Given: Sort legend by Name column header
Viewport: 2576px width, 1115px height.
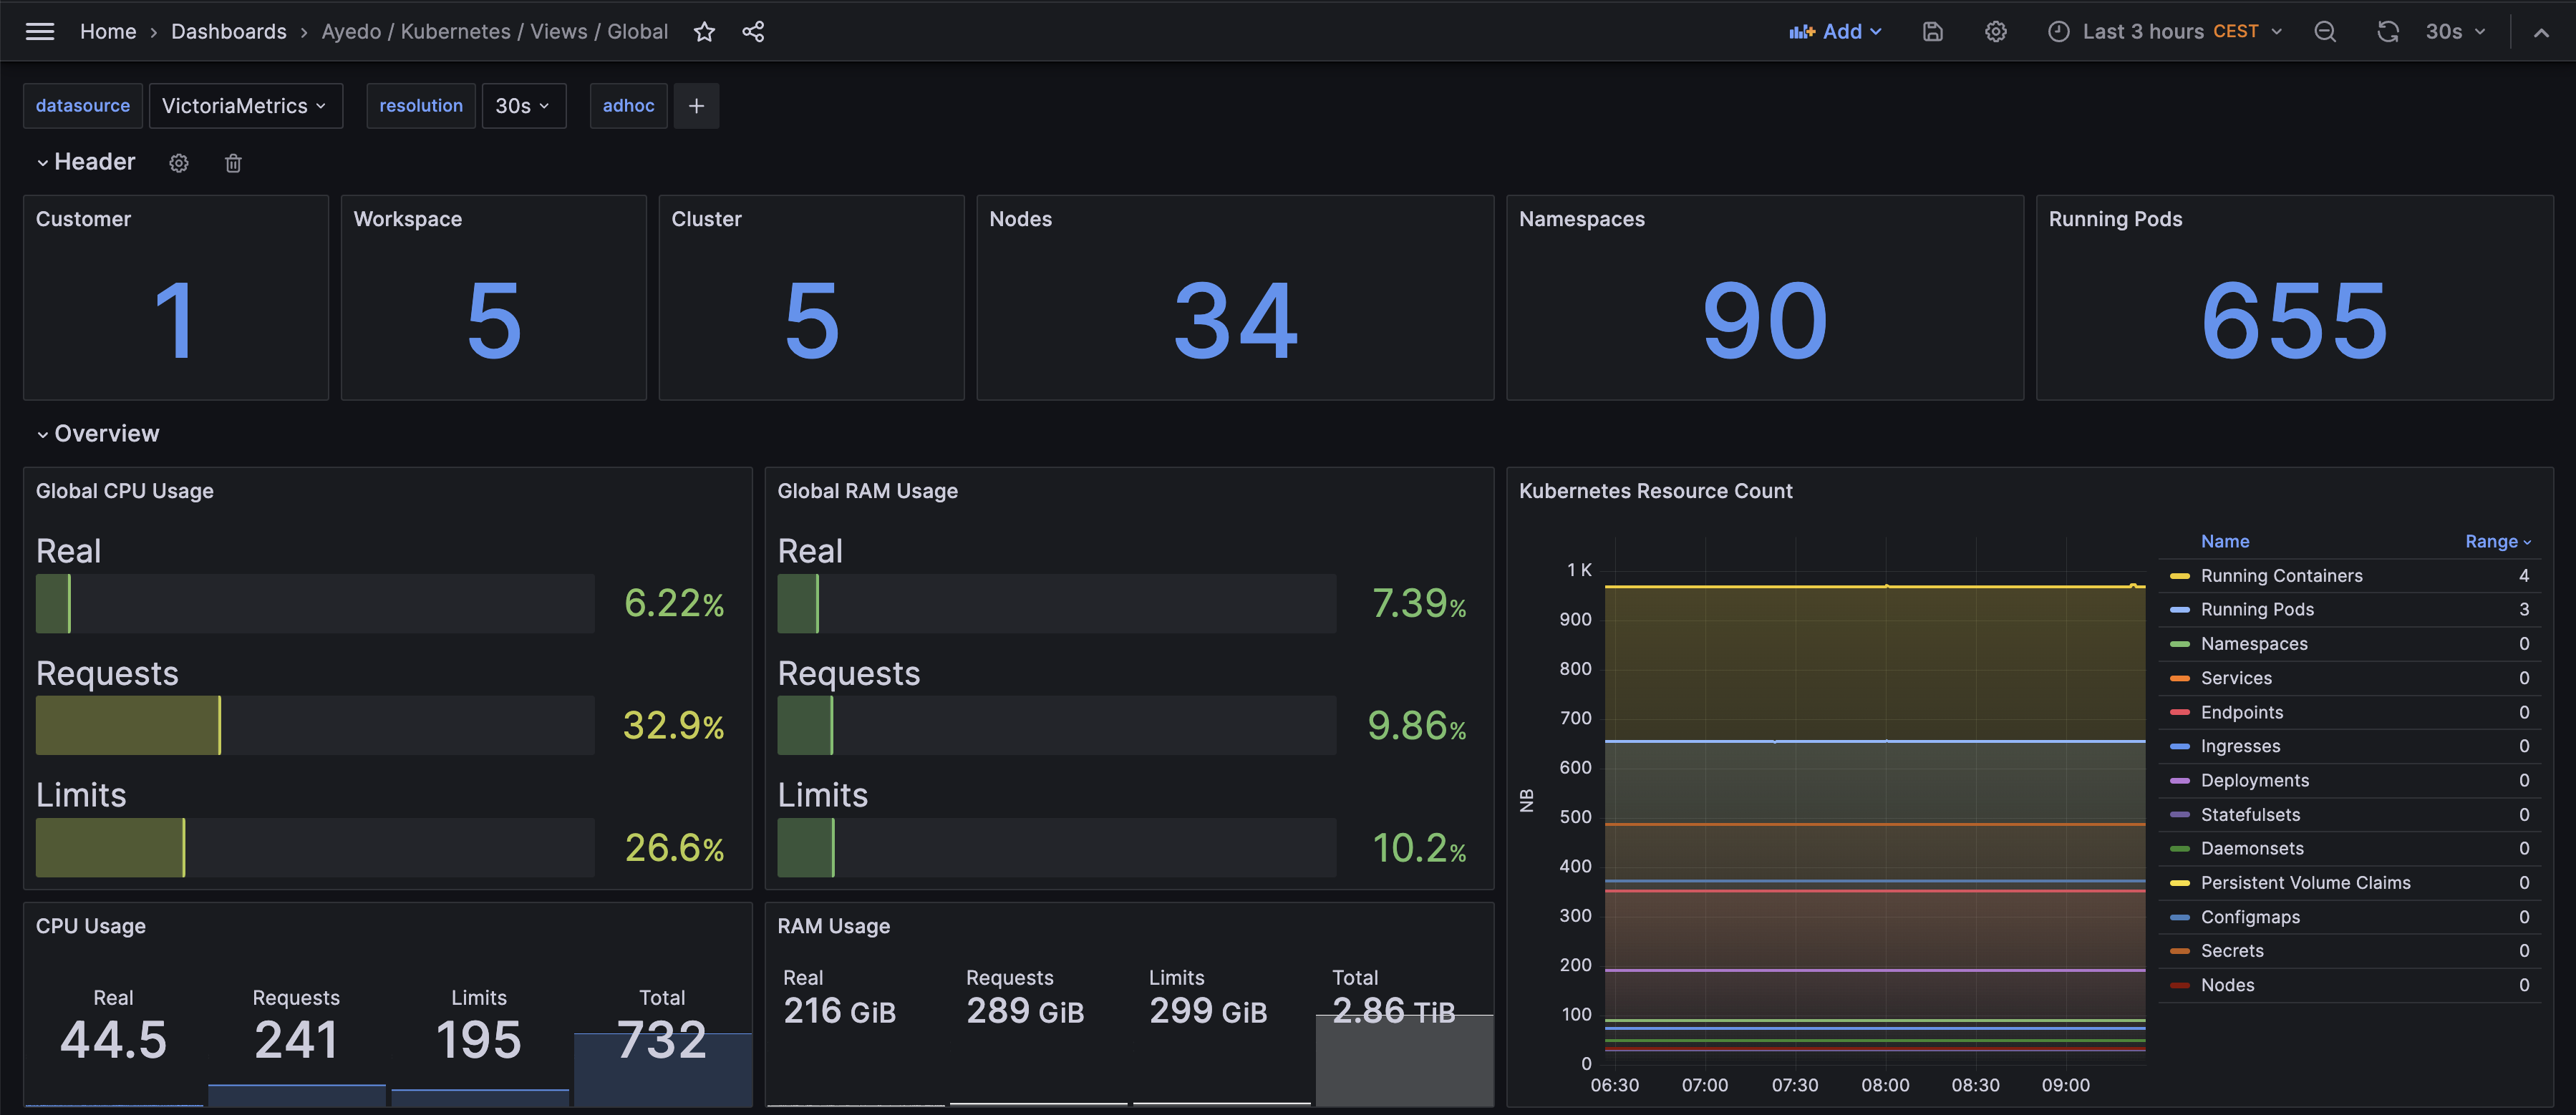Looking at the screenshot, I should 2224,541.
